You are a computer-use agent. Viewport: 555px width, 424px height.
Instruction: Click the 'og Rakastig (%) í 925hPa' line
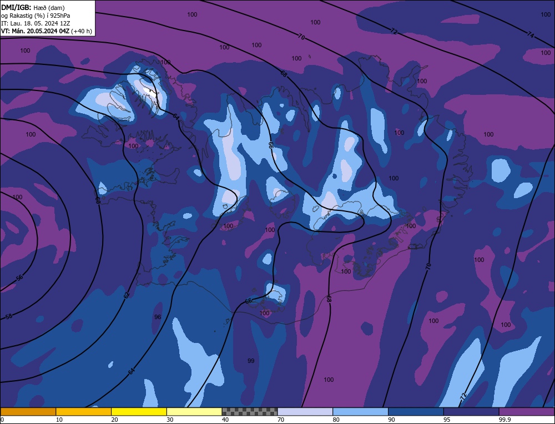click(x=36, y=16)
